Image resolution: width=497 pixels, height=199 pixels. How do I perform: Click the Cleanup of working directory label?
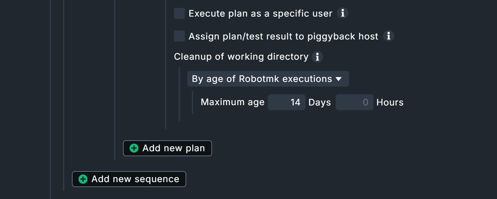240,57
